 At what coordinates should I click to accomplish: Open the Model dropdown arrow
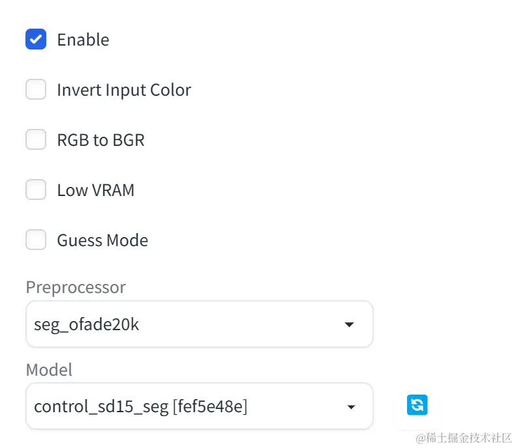[351, 407]
